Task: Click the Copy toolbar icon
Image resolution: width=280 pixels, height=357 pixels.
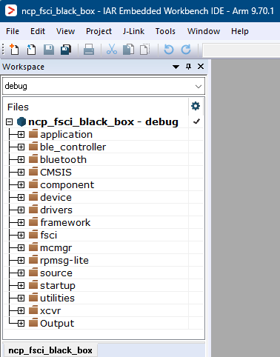Action: 128,49
